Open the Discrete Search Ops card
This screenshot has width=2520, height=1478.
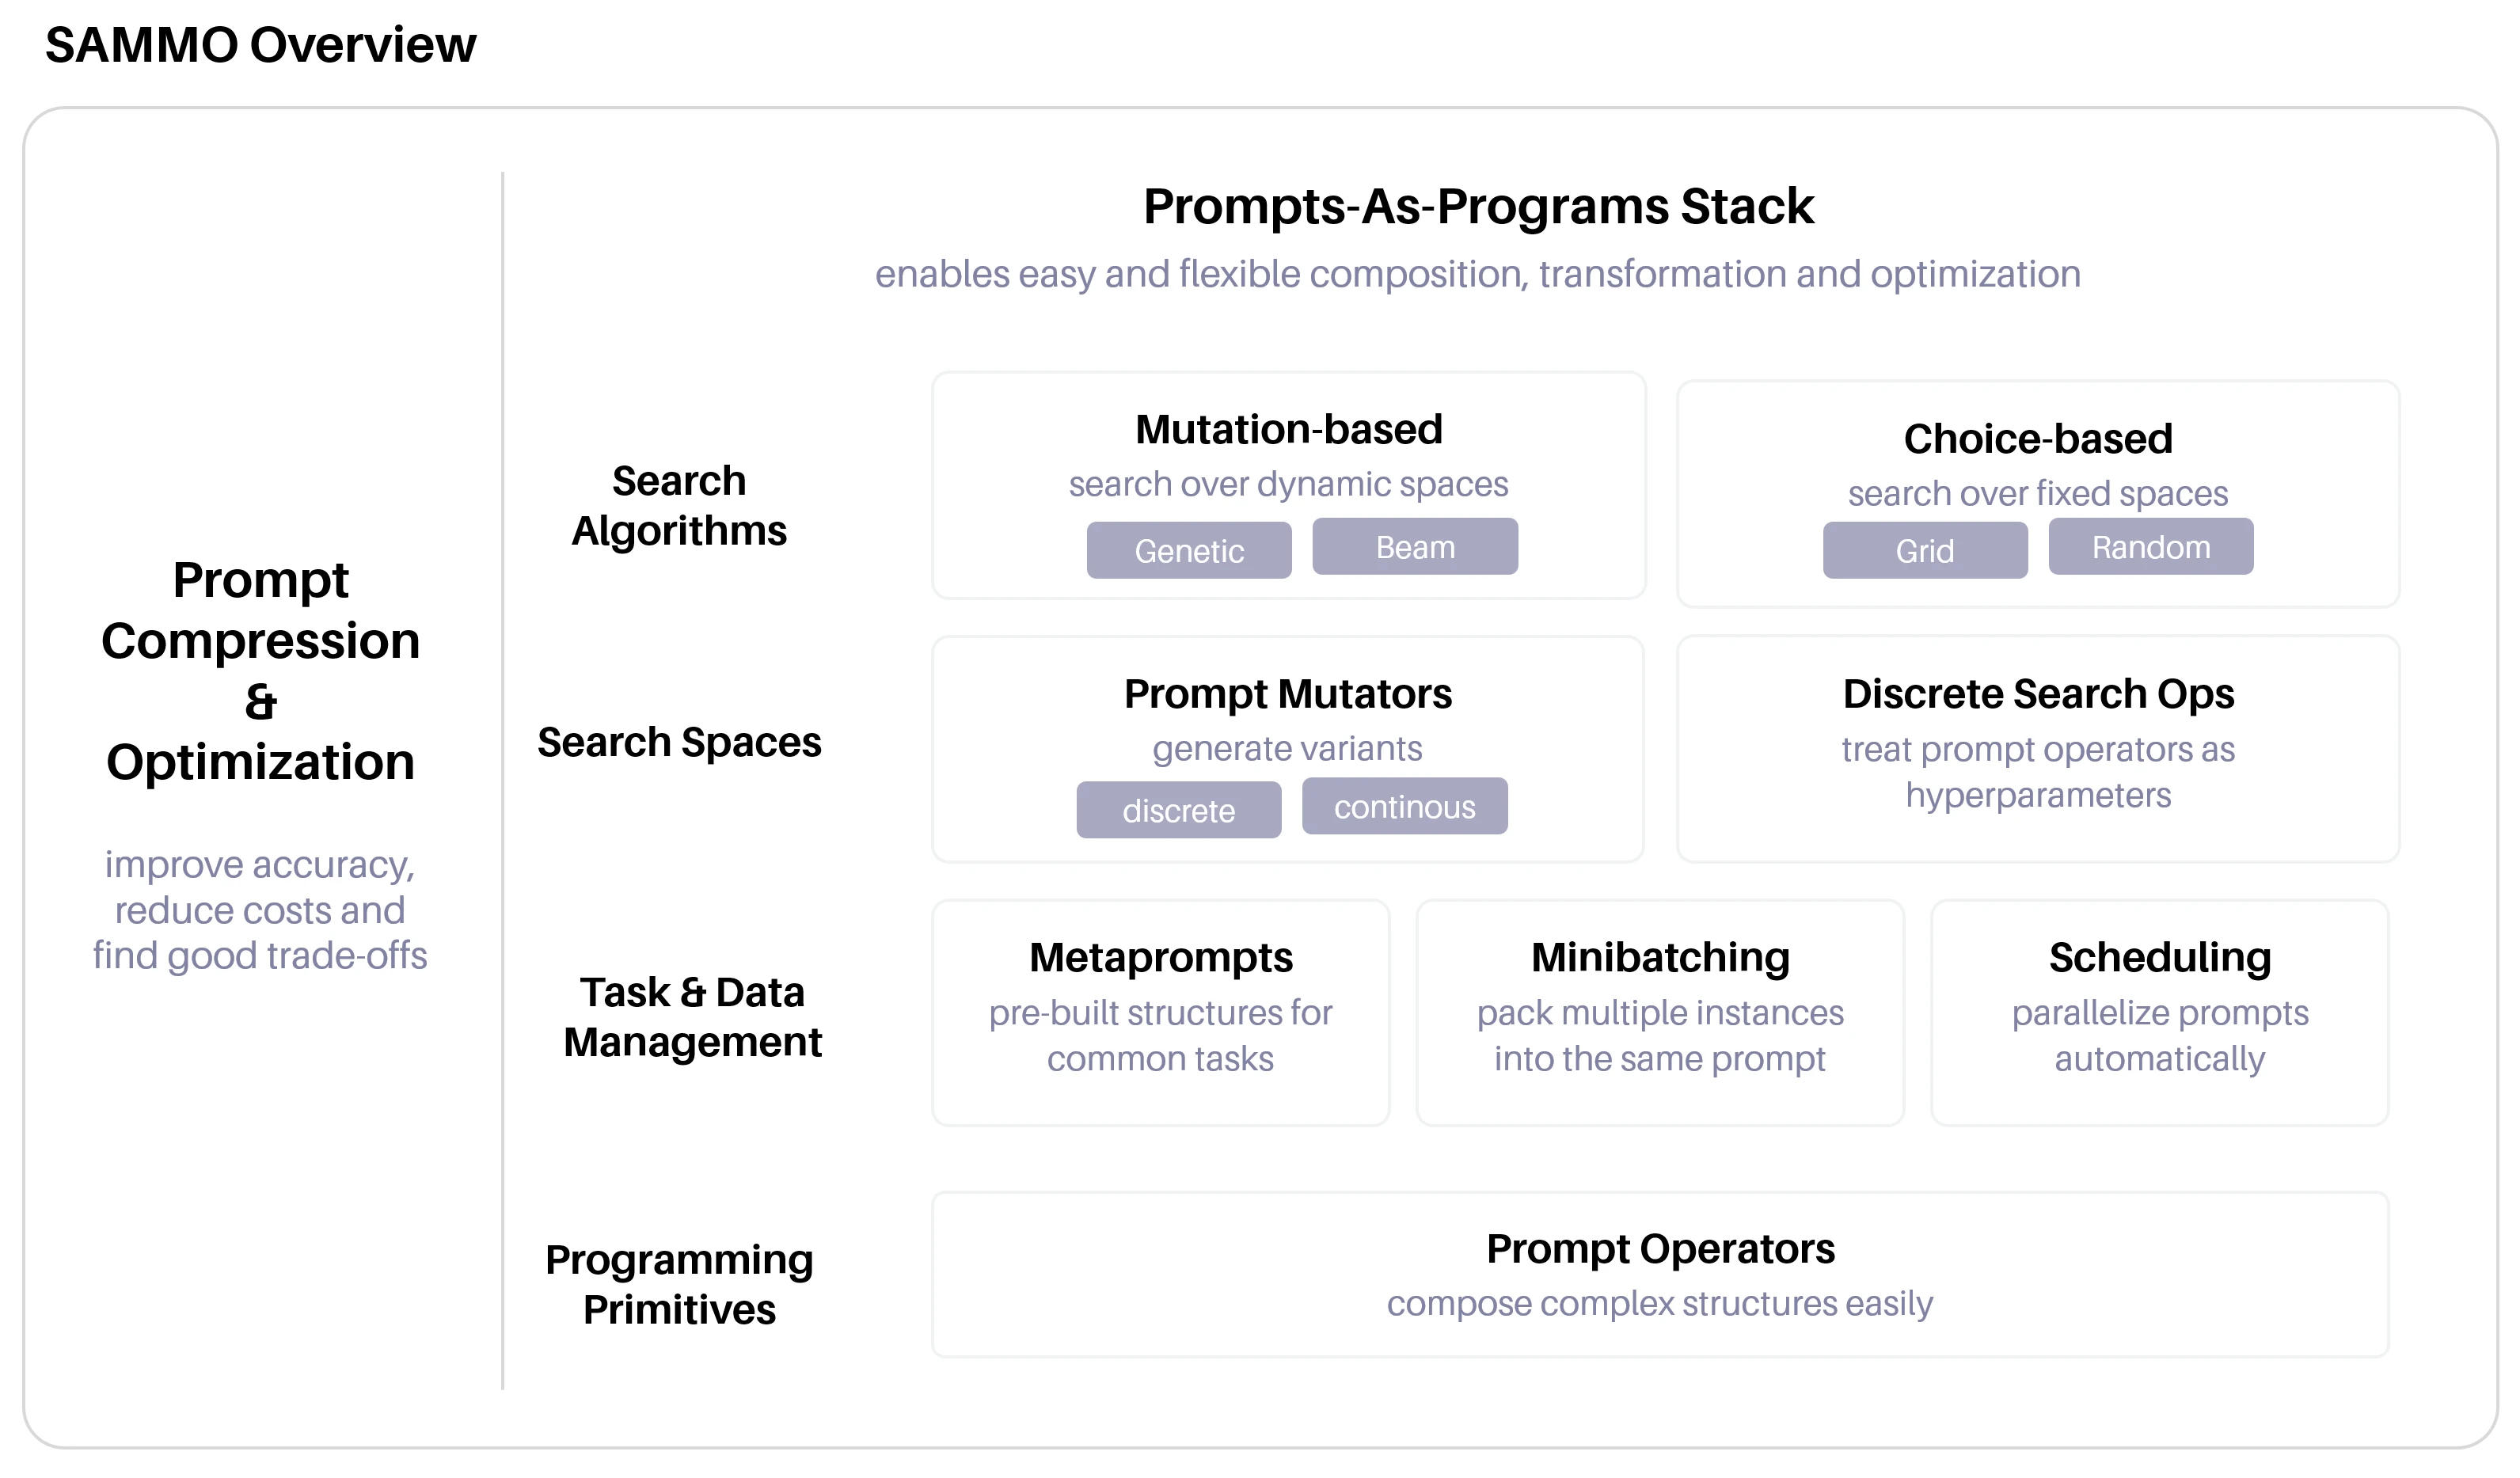pos(2038,749)
